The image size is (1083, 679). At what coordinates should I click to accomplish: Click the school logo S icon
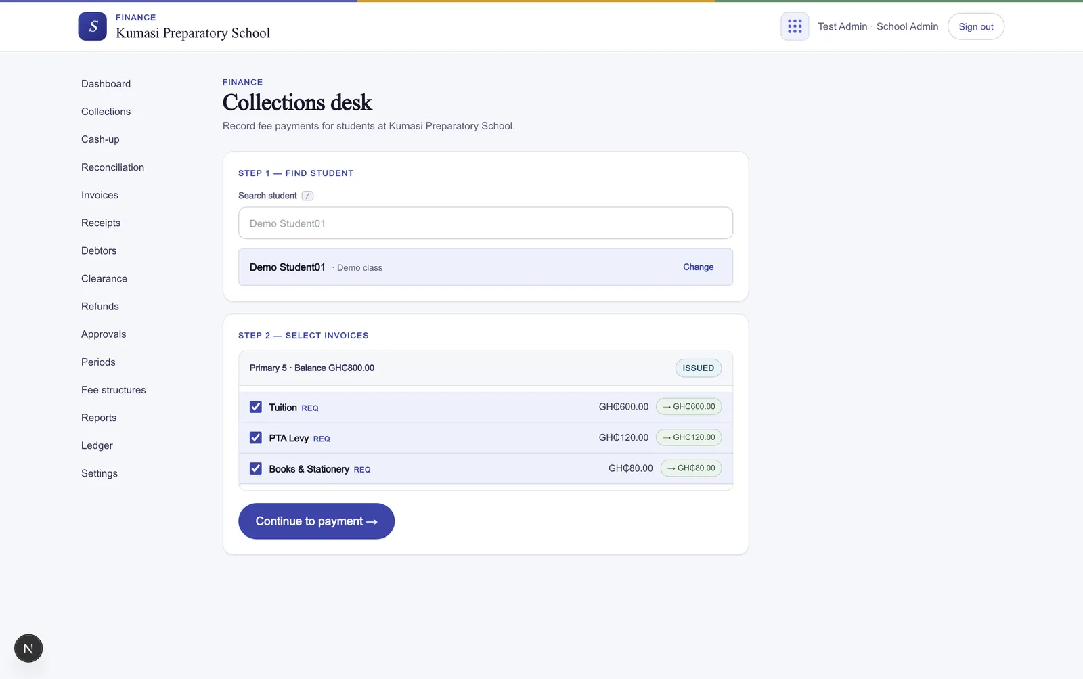pyautogui.click(x=92, y=26)
